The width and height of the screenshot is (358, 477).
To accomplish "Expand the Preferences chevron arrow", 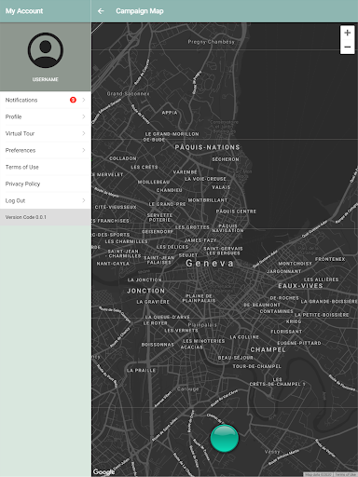I will coord(84,150).
